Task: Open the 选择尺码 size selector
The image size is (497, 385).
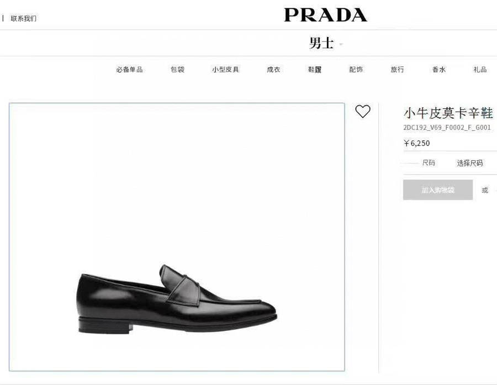Action: tap(470, 163)
